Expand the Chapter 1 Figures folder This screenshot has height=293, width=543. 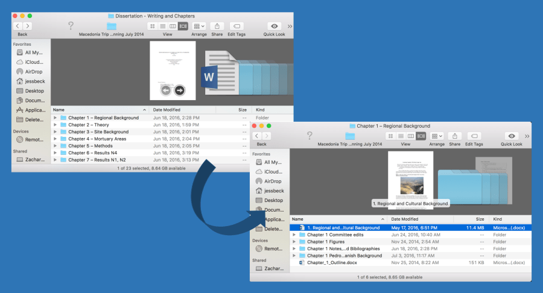pyautogui.click(x=294, y=241)
